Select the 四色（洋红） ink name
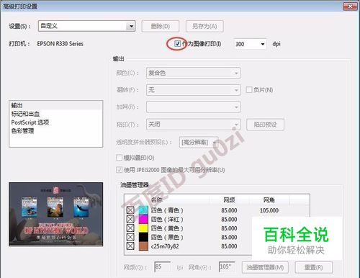This screenshot has height=278, width=360. click(x=167, y=220)
